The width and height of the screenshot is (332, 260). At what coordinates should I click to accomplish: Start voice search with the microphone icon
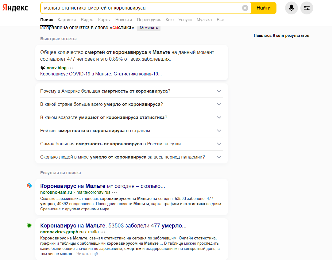point(291,8)
